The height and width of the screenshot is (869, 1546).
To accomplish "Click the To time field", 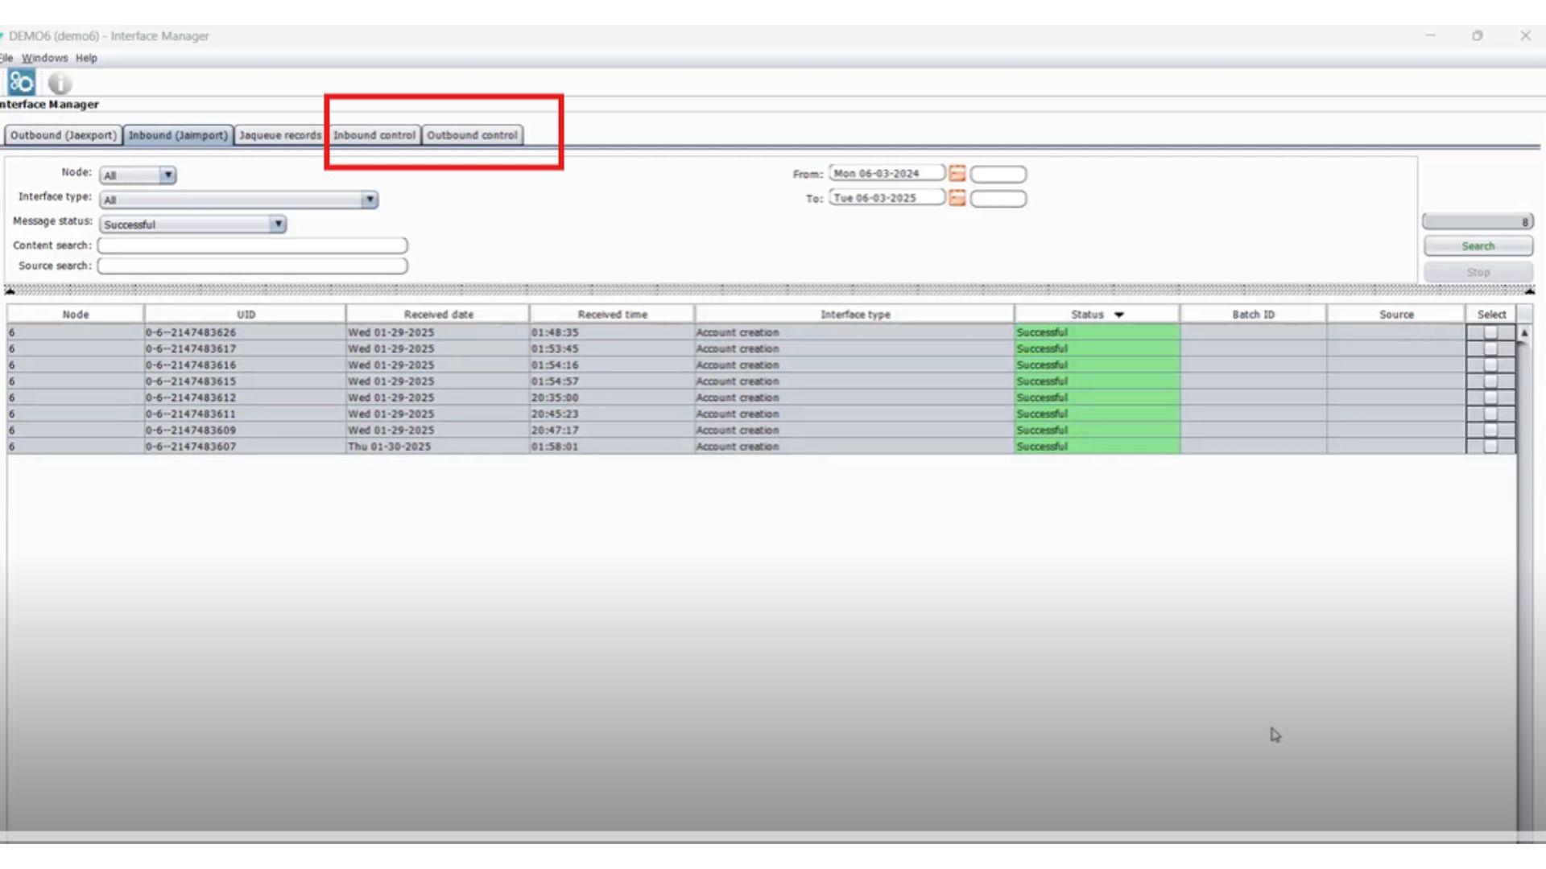I will pos(998,199).
